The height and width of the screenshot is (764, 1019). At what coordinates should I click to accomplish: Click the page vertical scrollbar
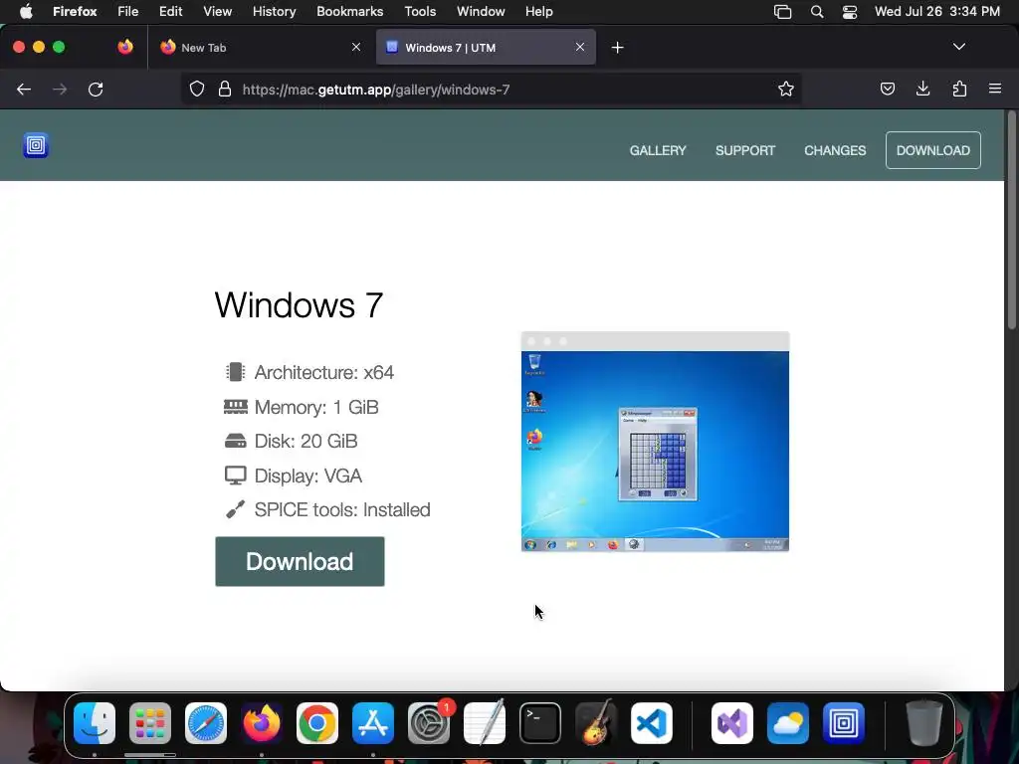(1011, 221)
